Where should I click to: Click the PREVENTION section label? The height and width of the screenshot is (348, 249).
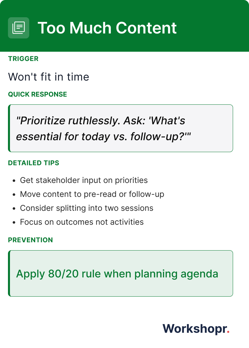30,240
